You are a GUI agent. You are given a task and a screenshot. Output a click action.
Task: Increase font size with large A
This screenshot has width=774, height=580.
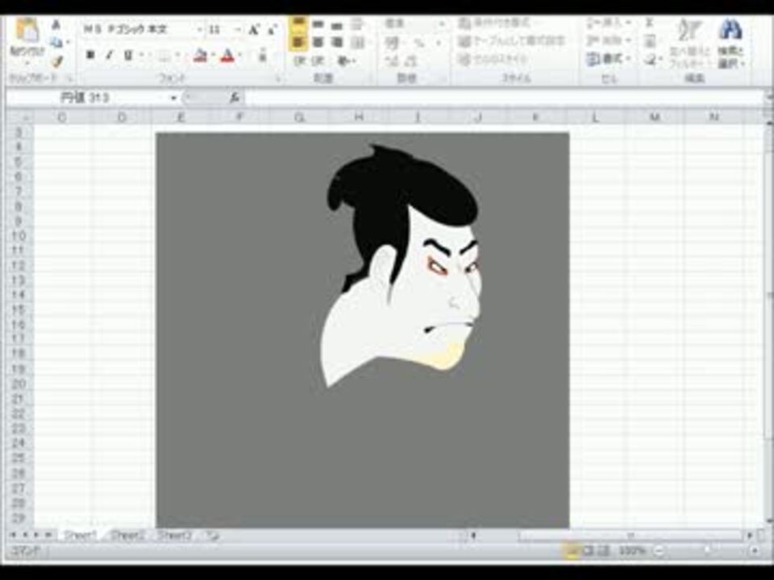[x=253, y=30]
